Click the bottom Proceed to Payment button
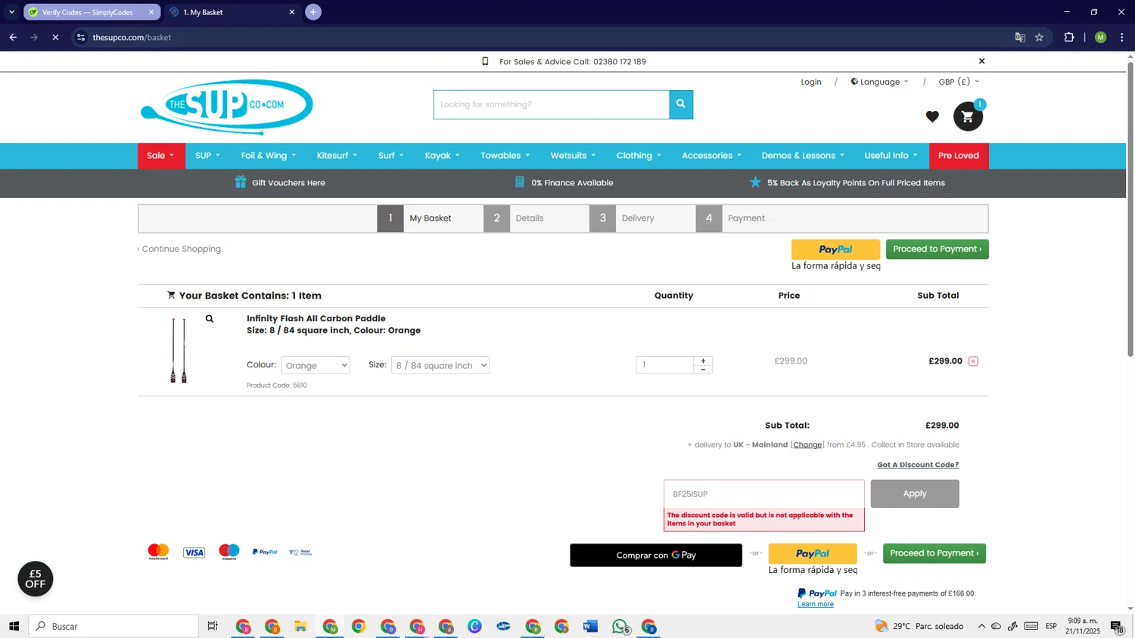The height and width of the screenshot is (638, 1135). tap(934, 553)
